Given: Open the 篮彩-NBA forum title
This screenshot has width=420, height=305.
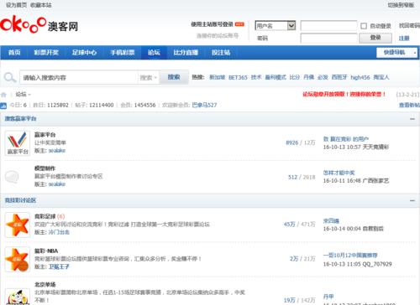Looking at the screenshot, I should [46, 251].
